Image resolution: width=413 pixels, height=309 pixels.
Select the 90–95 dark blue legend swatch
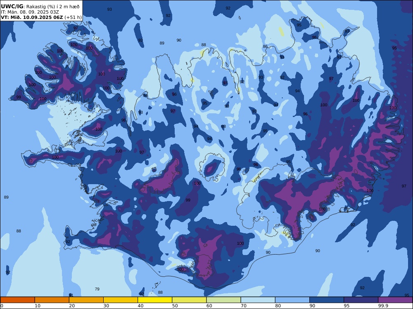(x=327, y=300)
